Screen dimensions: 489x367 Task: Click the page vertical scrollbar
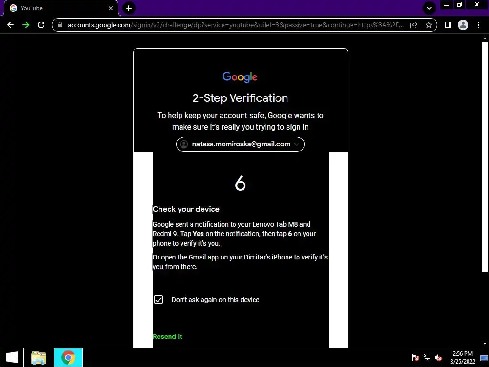coord(485,157)
